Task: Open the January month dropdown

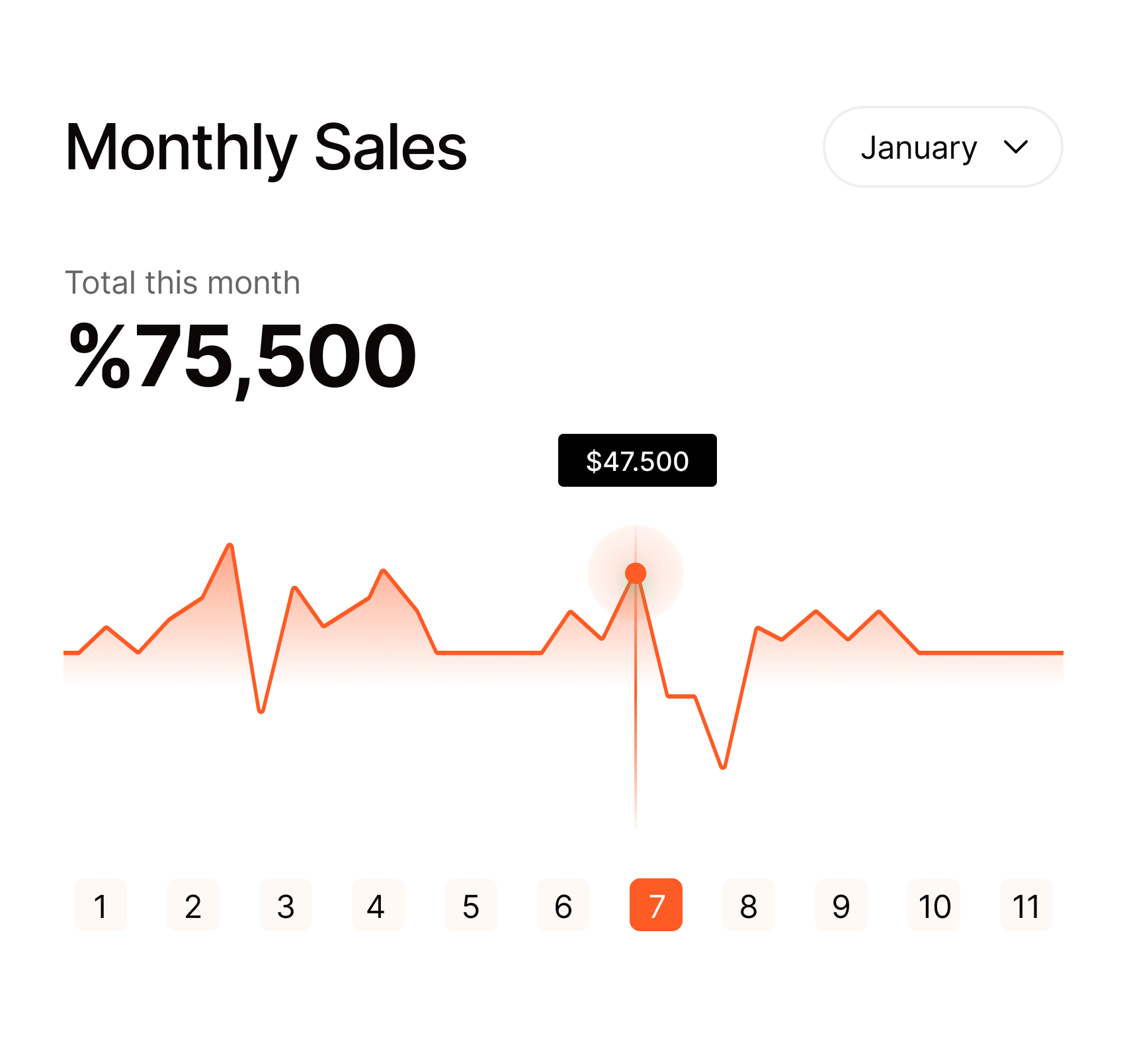Action: 942,147
